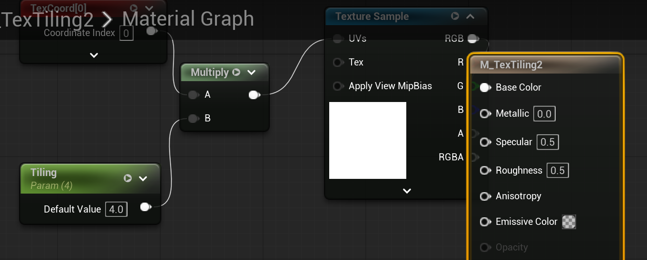The width and height of the screenshot is (647, 260).
Task: Edit the Tiling Default Value field
Action: (116, 209)
